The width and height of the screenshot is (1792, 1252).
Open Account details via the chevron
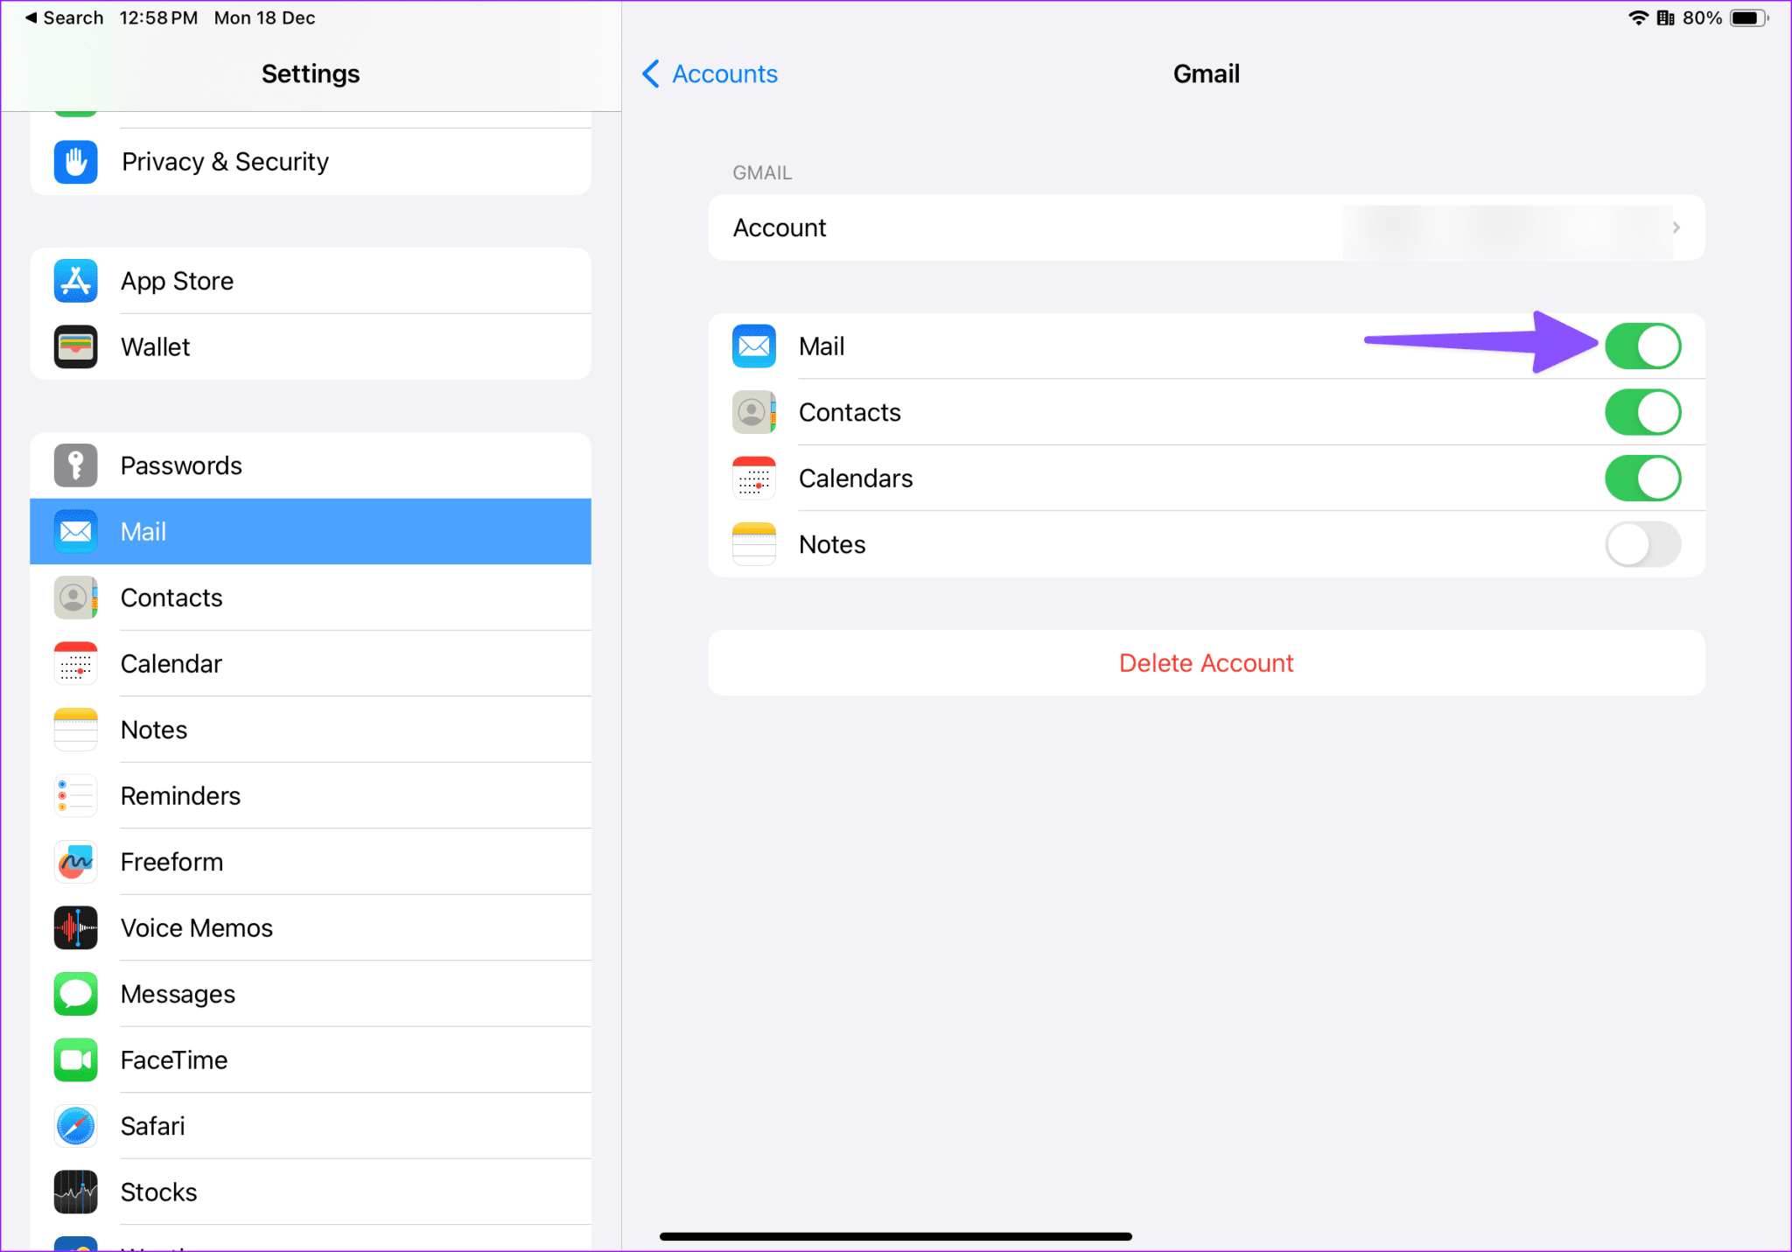point(1676,227)
